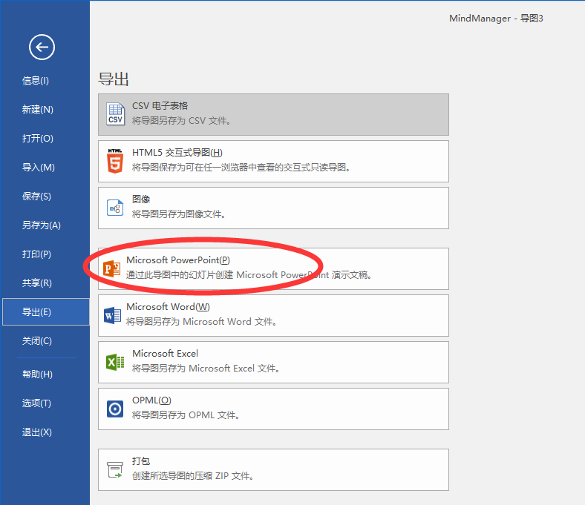Select the highlighted 导出(E) item
This screenshot has width=585, height=505.
46,311
